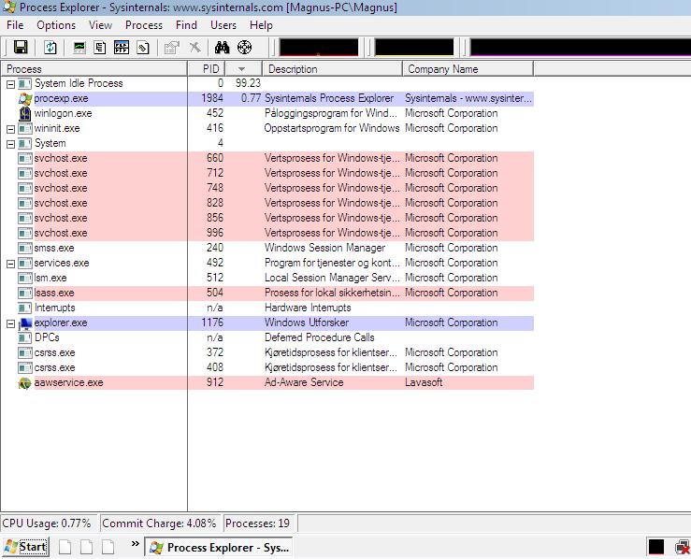The image size is (691, 559).
Task: Click the first quick launch page icon
Action: pos(65,547)
